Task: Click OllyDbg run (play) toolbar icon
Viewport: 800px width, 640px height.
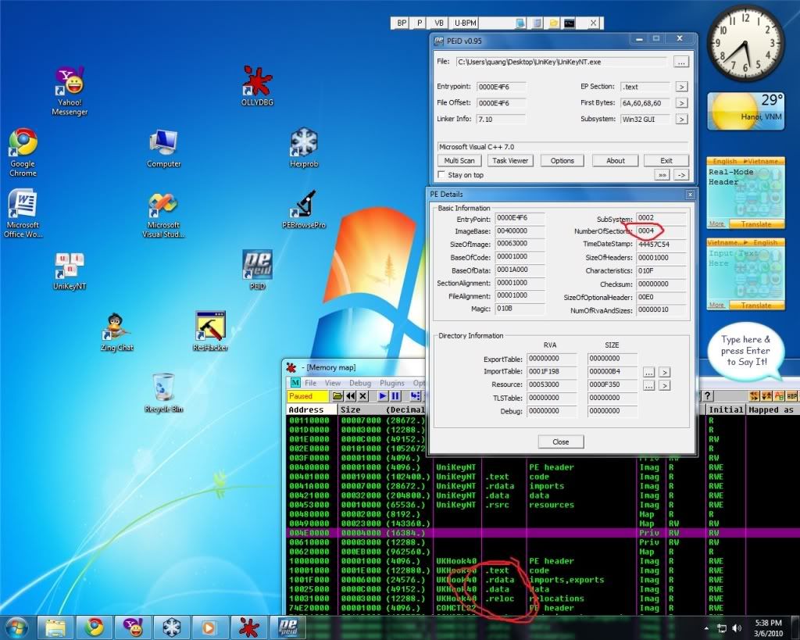Action: point(383,396)
